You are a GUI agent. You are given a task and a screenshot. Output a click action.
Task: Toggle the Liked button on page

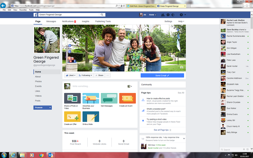click(71, 76)
